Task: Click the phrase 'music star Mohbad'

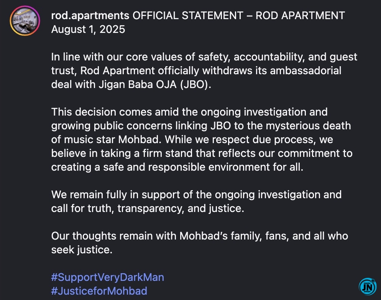Action: (x=111, y=140)
